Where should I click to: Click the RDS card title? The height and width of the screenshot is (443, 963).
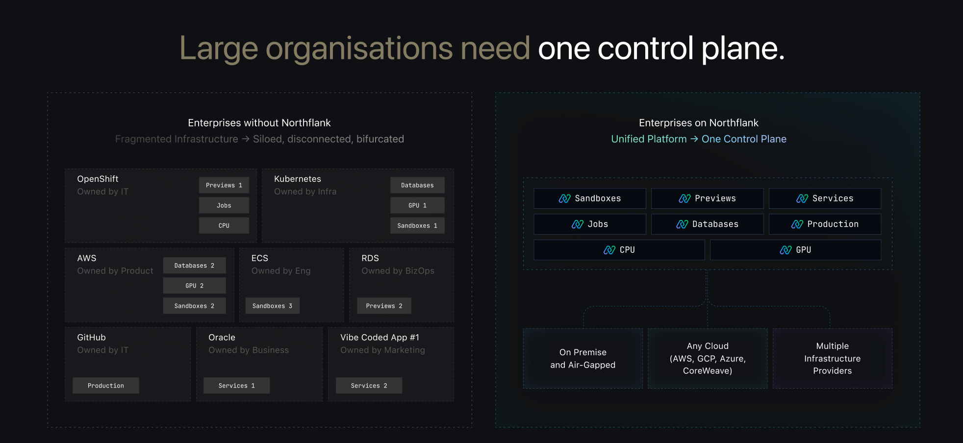pyautogui.click(x=370, y=258)
